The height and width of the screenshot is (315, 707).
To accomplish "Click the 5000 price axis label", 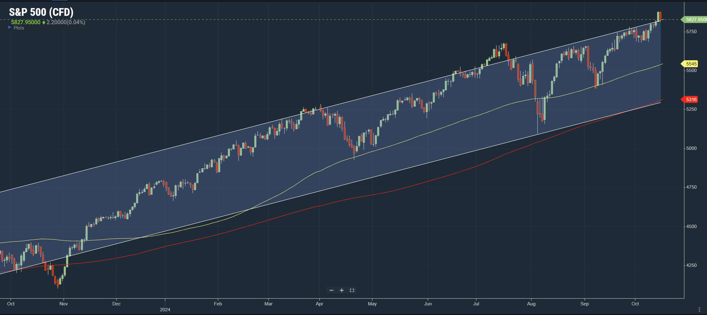I will [x=691, y=148].
